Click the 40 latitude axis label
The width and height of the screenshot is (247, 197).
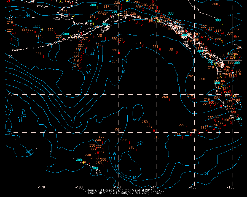(10, 94)
